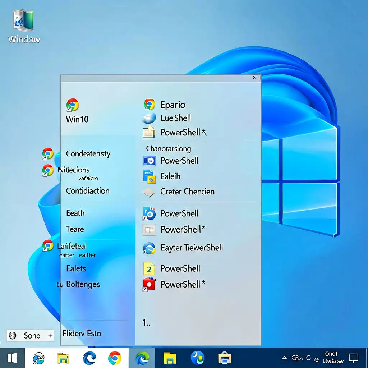This screenshot has width=368, height=368.
Task: Click the Chrome icon beside Laifeteal
Action: tap(48, 246)
